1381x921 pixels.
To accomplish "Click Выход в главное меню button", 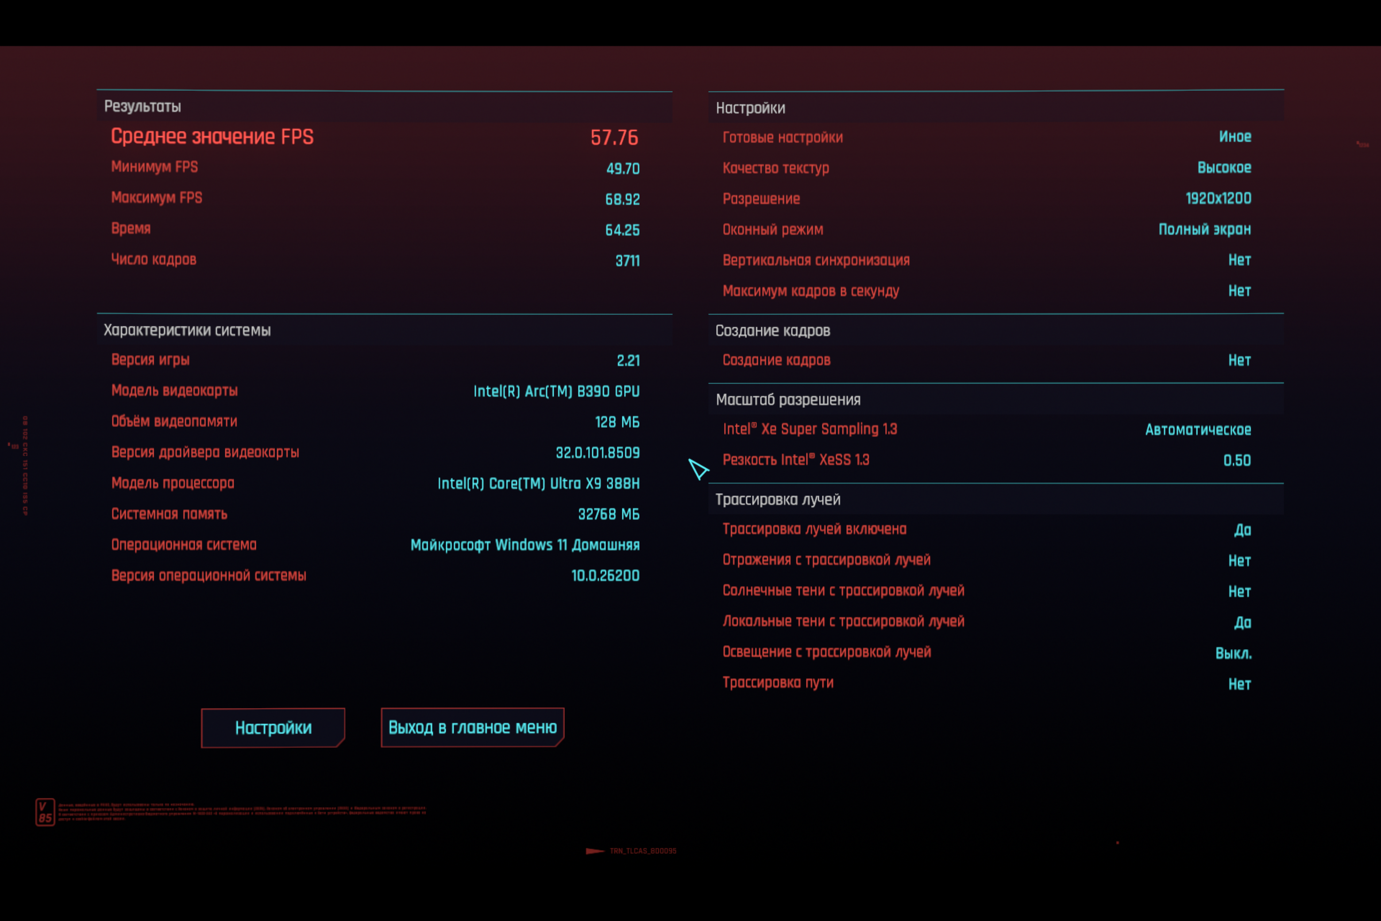I will [473, 727].
